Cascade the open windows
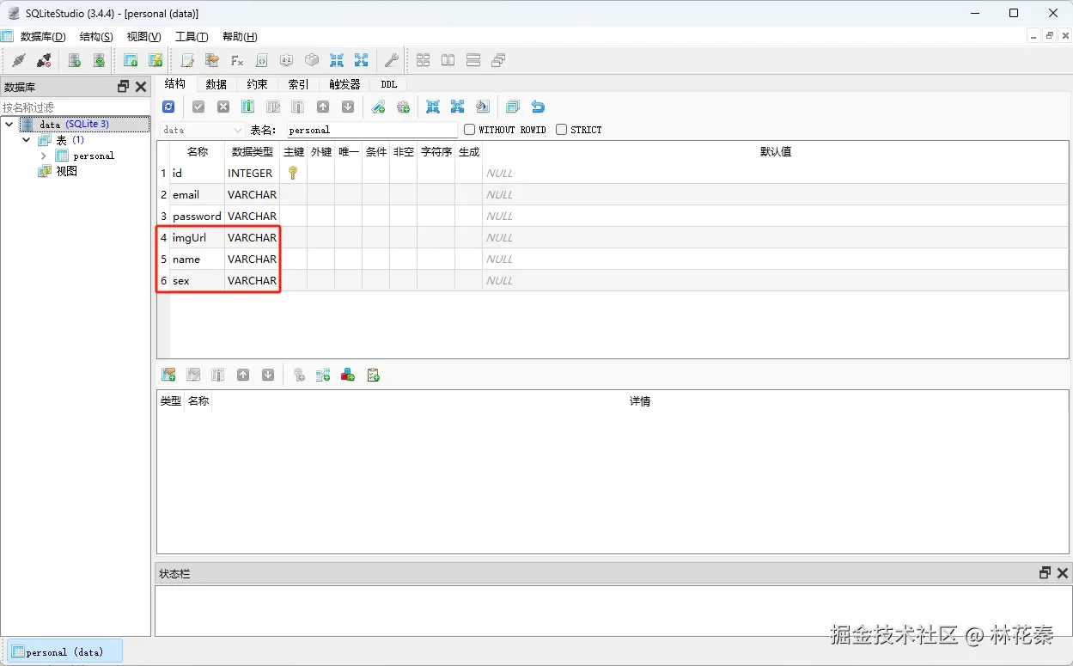 click(497, 60)
